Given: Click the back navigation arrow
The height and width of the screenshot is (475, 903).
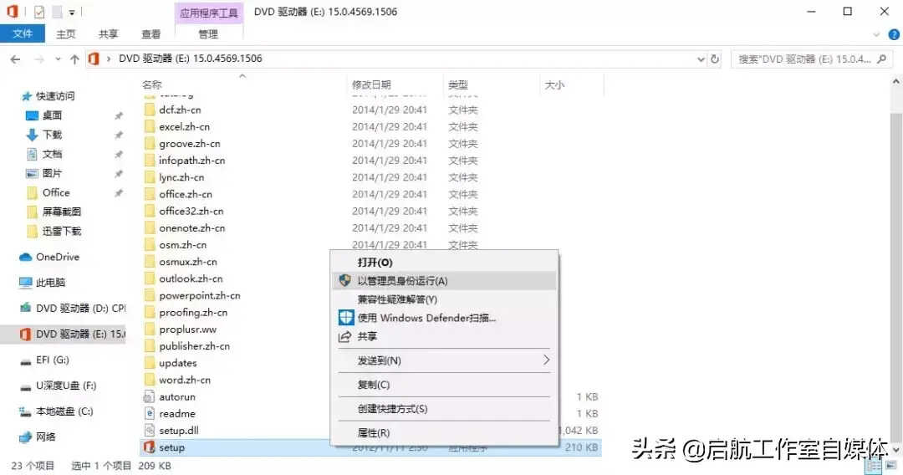Looking at the screenshot, I should pos(16,59).
